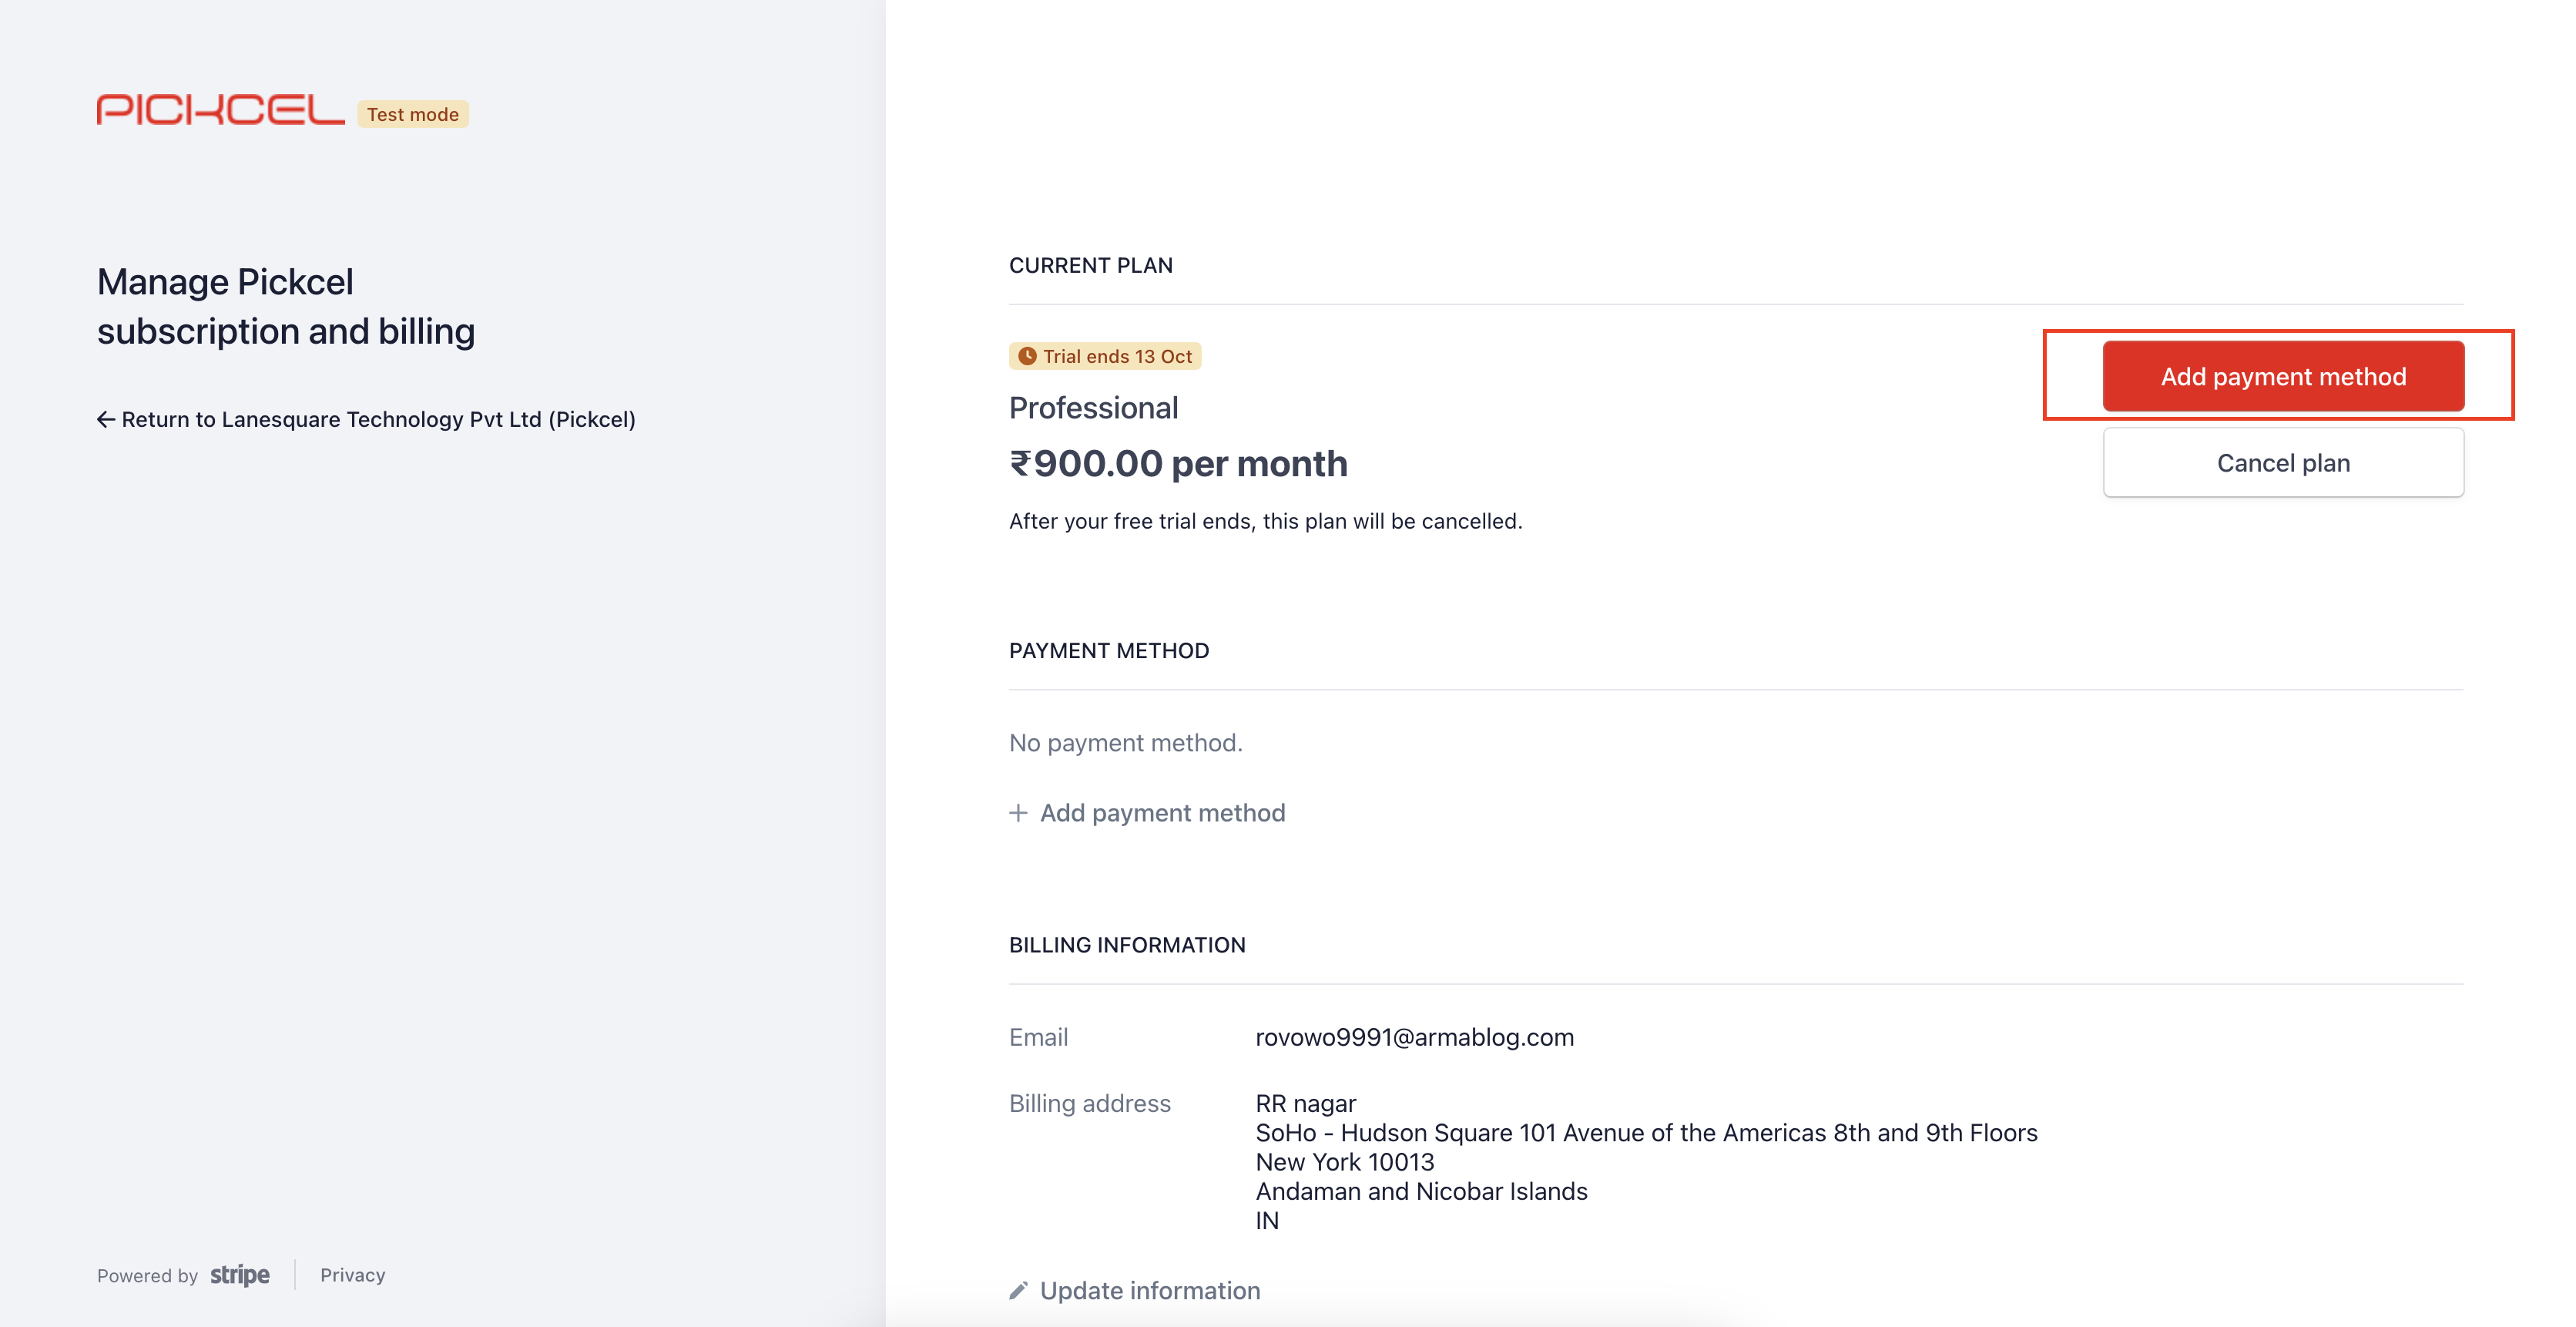Click the Test mode badge

(412, 114)
